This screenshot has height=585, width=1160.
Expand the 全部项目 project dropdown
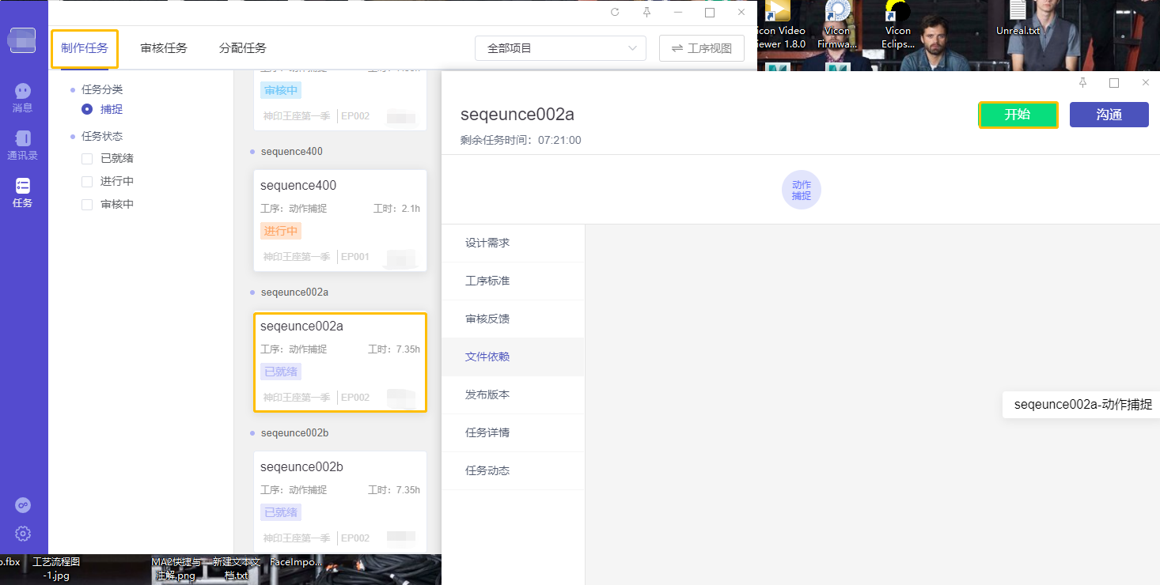click(x=560, y=48)
